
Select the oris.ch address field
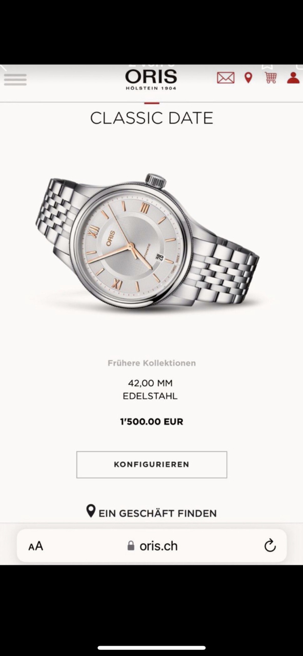[x=152, y=546]
